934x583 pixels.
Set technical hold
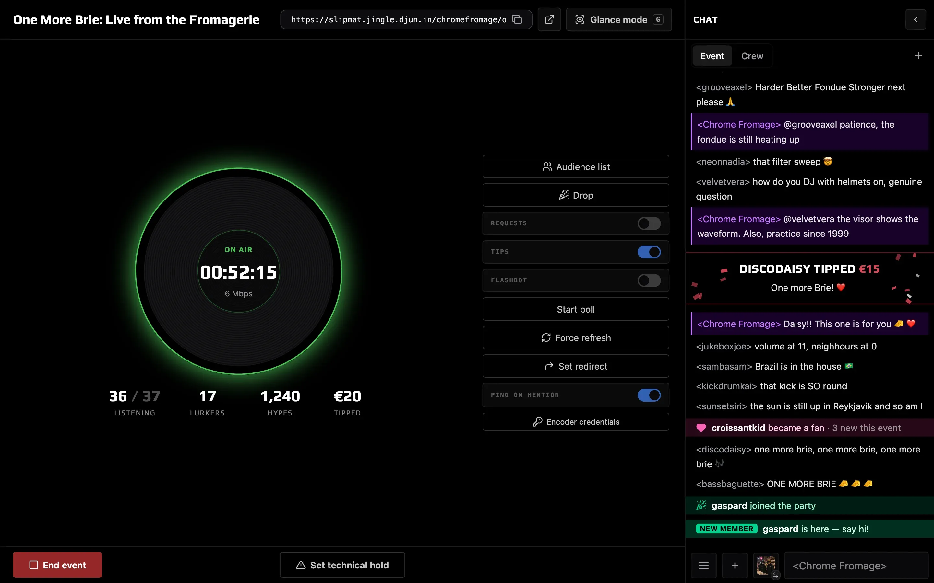(x=342, y=565)
